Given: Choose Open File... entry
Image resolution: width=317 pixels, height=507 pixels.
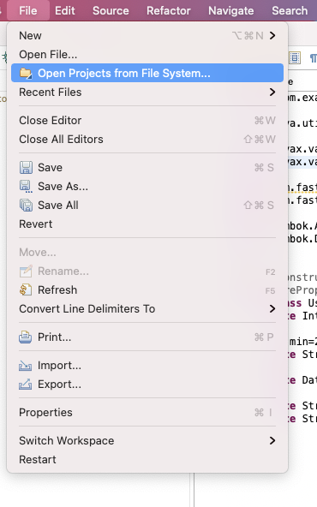Looking at the screenshot, I should (x=147, y=54).
